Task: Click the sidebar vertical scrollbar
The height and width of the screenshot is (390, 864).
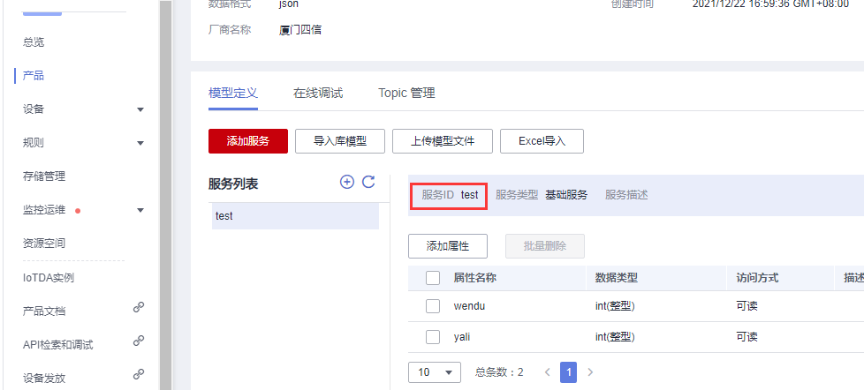Action: point(165,195)
